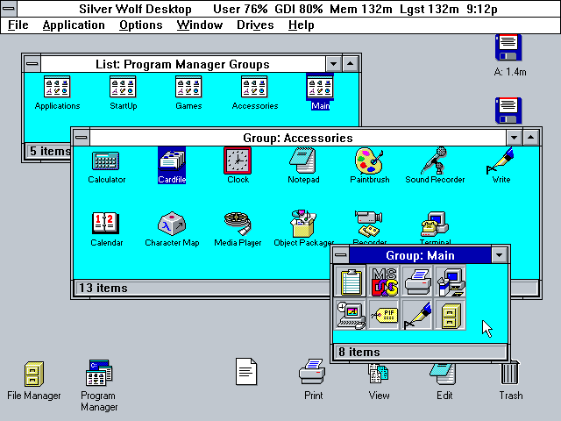This screenshot has width=561, height=421.
Task: Launch Paintbrush
Action: (369, 161)
